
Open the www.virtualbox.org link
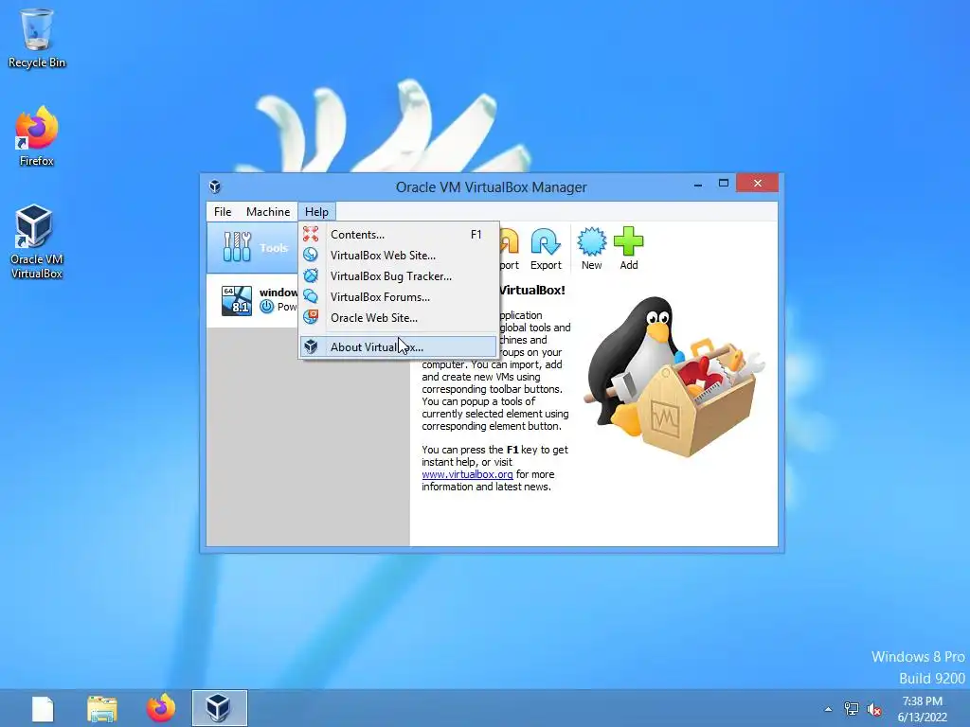(x=467, y=474)
